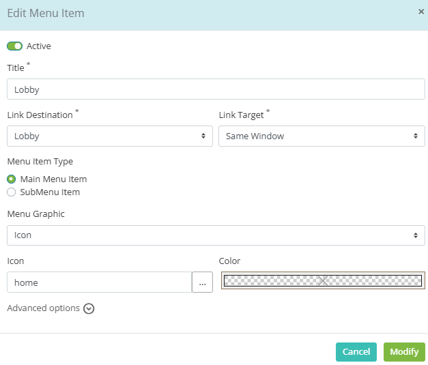Click the Advanced options text label
This screenshot has width=428, height=365.
[44, 308]
